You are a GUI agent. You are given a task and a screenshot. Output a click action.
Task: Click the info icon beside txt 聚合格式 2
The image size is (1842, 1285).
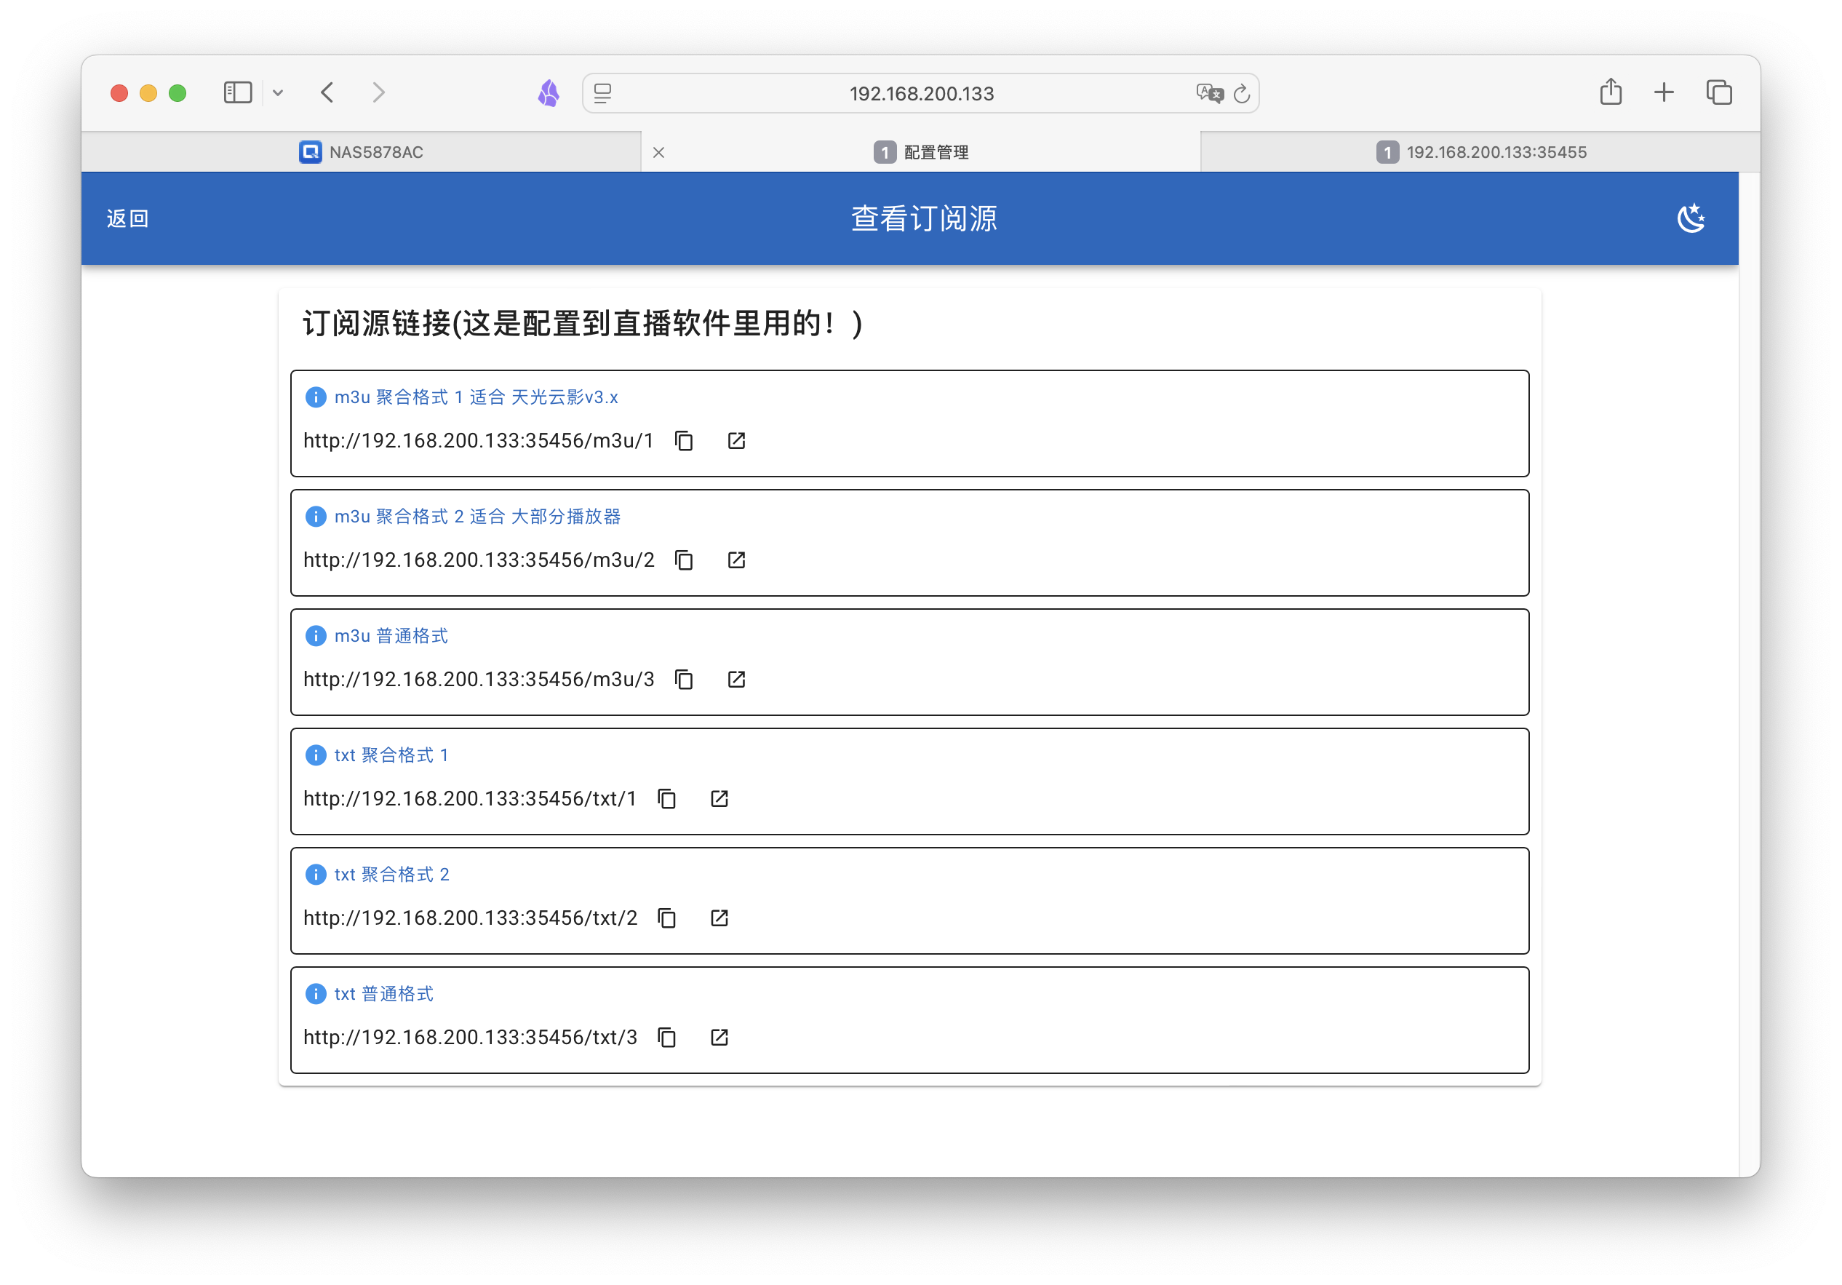pos(315,874)
